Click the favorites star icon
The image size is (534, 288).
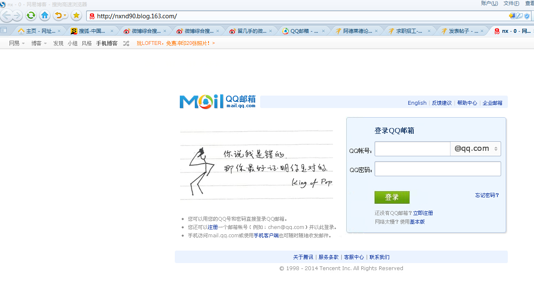click(76, 16)
